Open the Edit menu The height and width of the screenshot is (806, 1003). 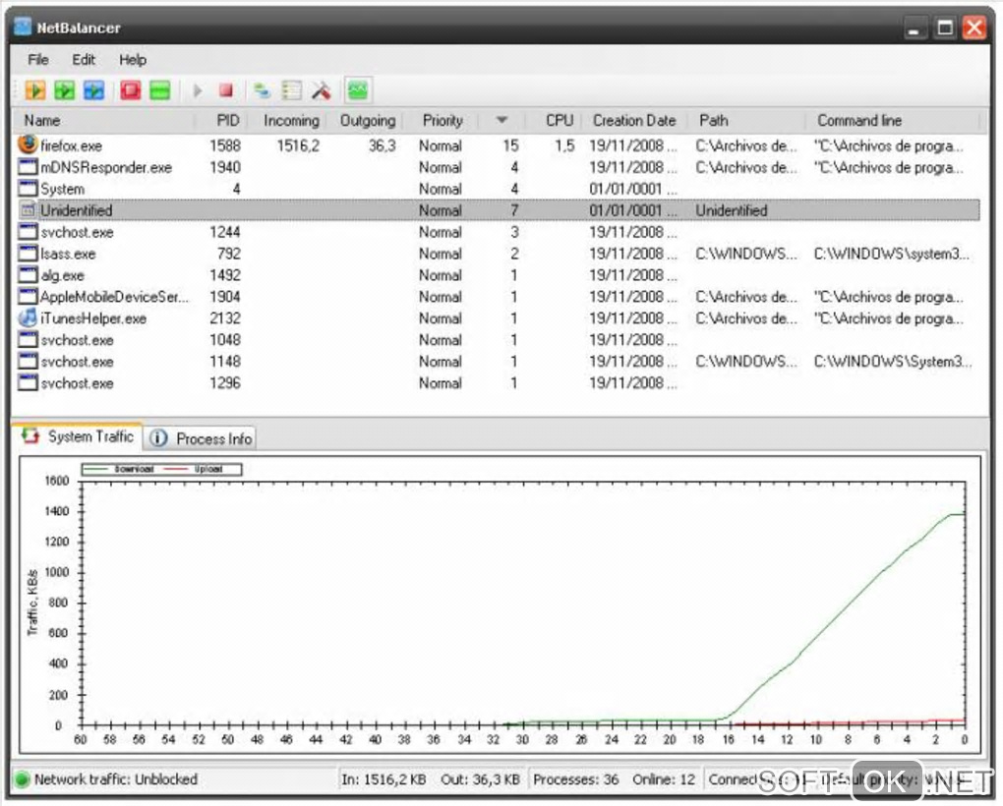point(84,59)
